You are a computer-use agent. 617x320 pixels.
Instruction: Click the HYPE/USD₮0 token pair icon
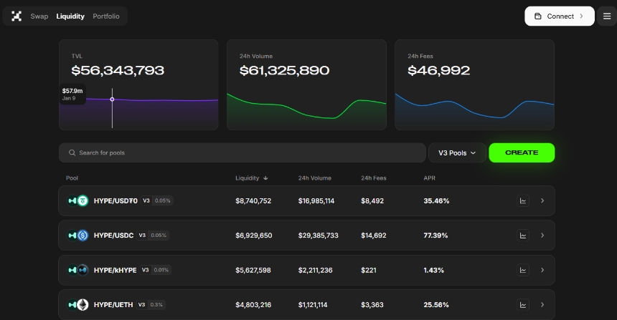click(x=78, y=201)
